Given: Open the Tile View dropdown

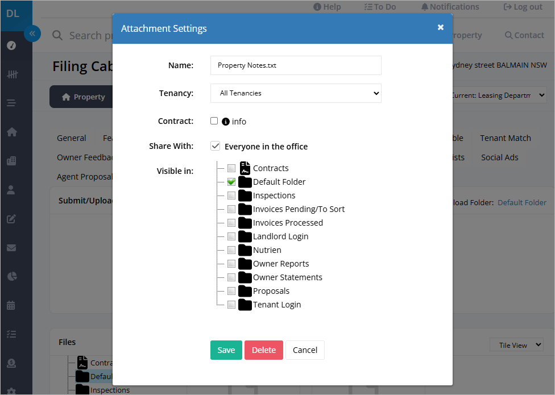Looking at the screenshot, I should [516, 345].
